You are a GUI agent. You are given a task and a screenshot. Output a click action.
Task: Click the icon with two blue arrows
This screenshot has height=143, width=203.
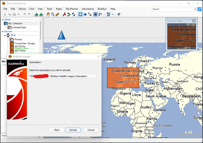[x=100, y=14]
